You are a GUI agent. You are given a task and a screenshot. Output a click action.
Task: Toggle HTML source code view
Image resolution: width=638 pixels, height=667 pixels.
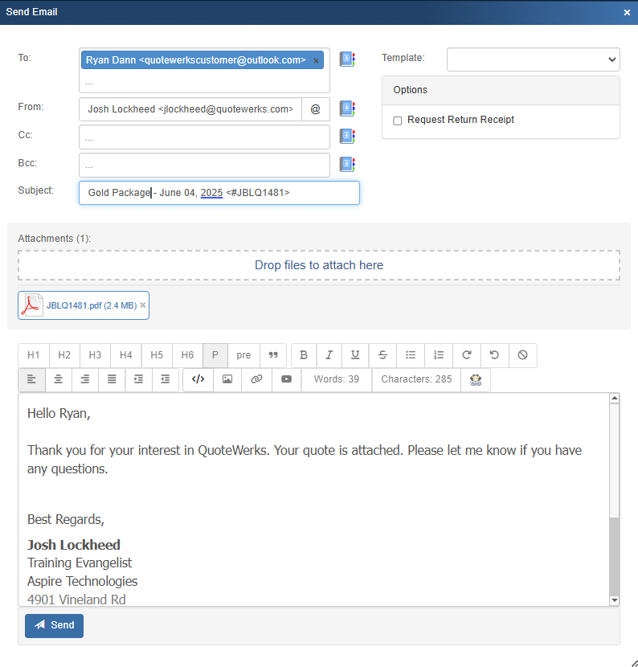point(198,379)
